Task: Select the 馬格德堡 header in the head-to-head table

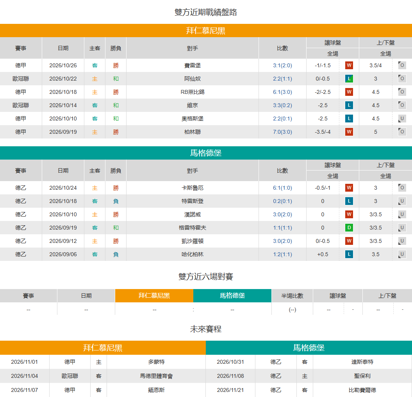Action: pyautogui.click(x=232, y=296)
